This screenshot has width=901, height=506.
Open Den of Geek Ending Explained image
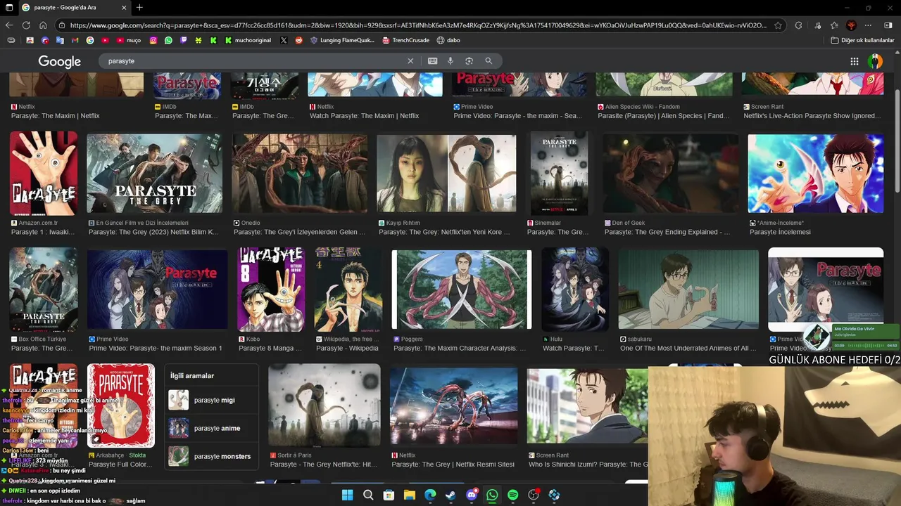coord(671,174)
